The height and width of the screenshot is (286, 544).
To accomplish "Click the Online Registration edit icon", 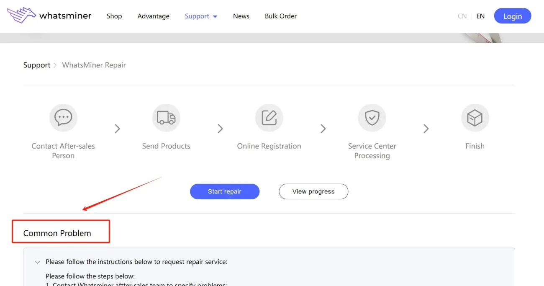I will coord(269,118).
